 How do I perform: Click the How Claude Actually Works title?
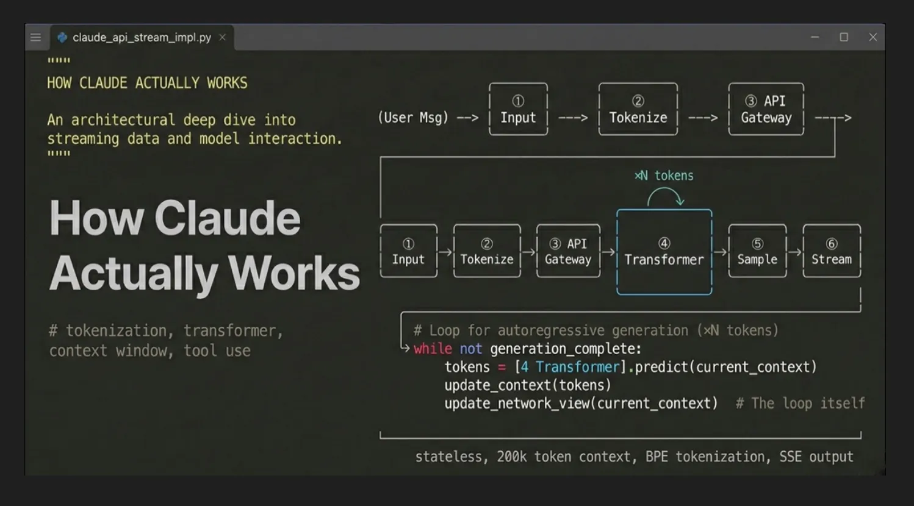[x=204, y=246]
